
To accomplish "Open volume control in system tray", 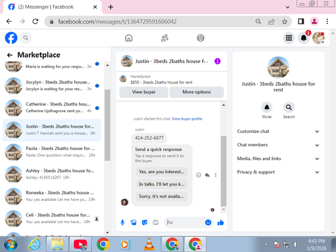I will pos(296,245).
